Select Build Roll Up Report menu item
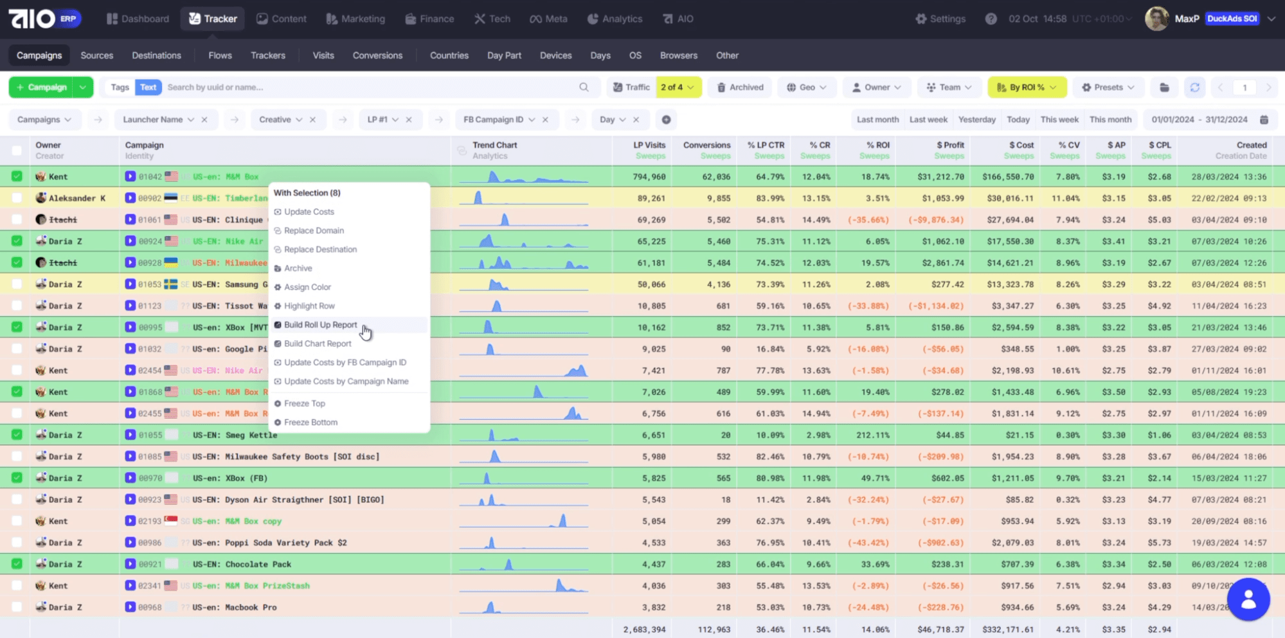The width and height of the screenshot is (1285, 638). coord(320,325)
